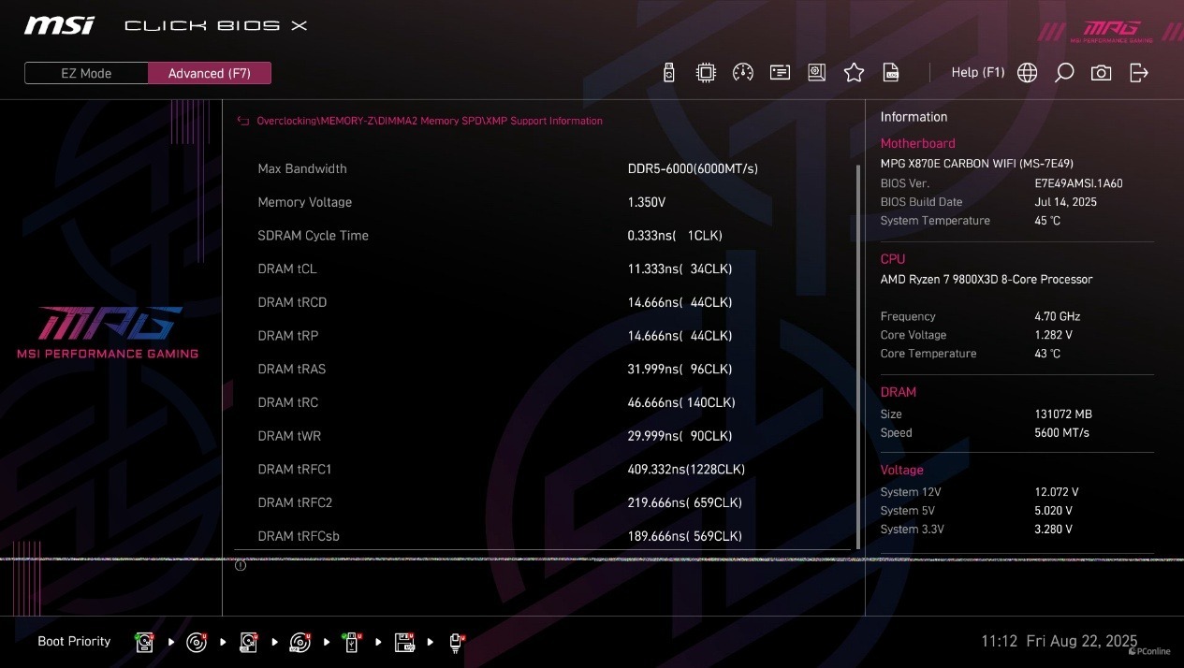Viewport: 1184px width, 668px height.
Task: Select the USB key boot priority device
Action: (x=352, y=642)
